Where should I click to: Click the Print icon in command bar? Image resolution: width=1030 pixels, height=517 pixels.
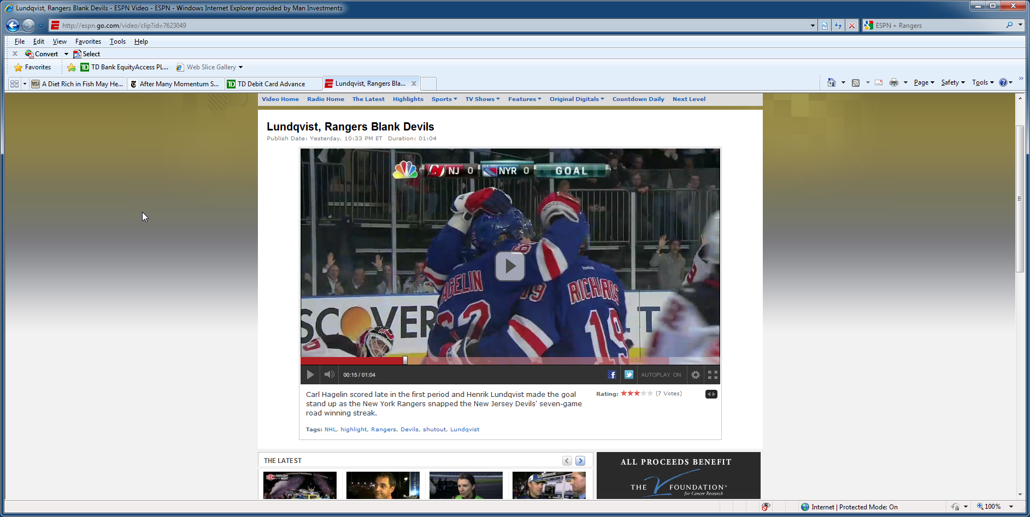pos(893,82)
